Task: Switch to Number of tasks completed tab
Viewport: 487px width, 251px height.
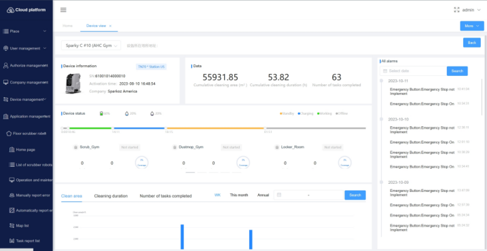Action: pos(166,196)
